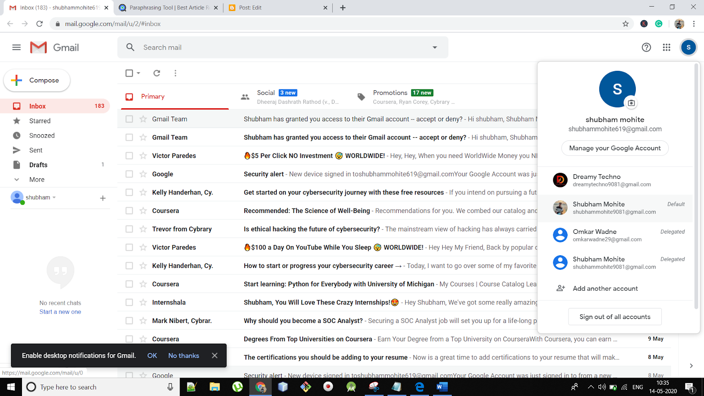Click the Search mail input field

(x=282, y=48)
